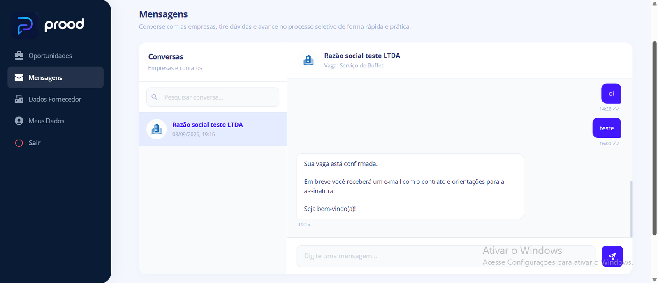Click the text "Sua vaga está confirmada."

(x=341, y=164)
